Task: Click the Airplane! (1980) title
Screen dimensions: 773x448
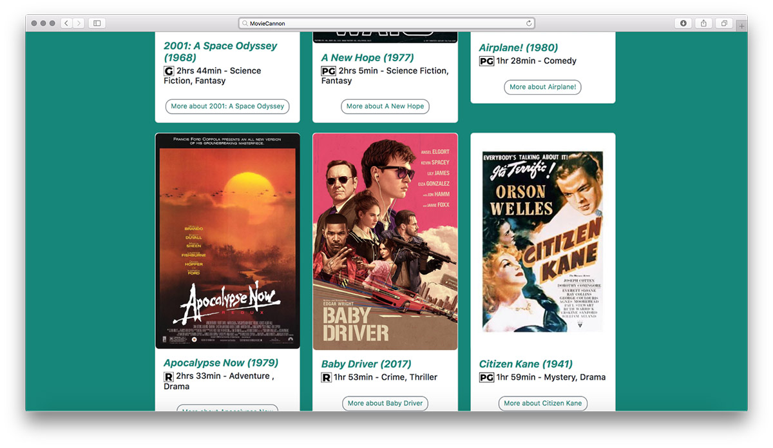Action: point(519,48)
